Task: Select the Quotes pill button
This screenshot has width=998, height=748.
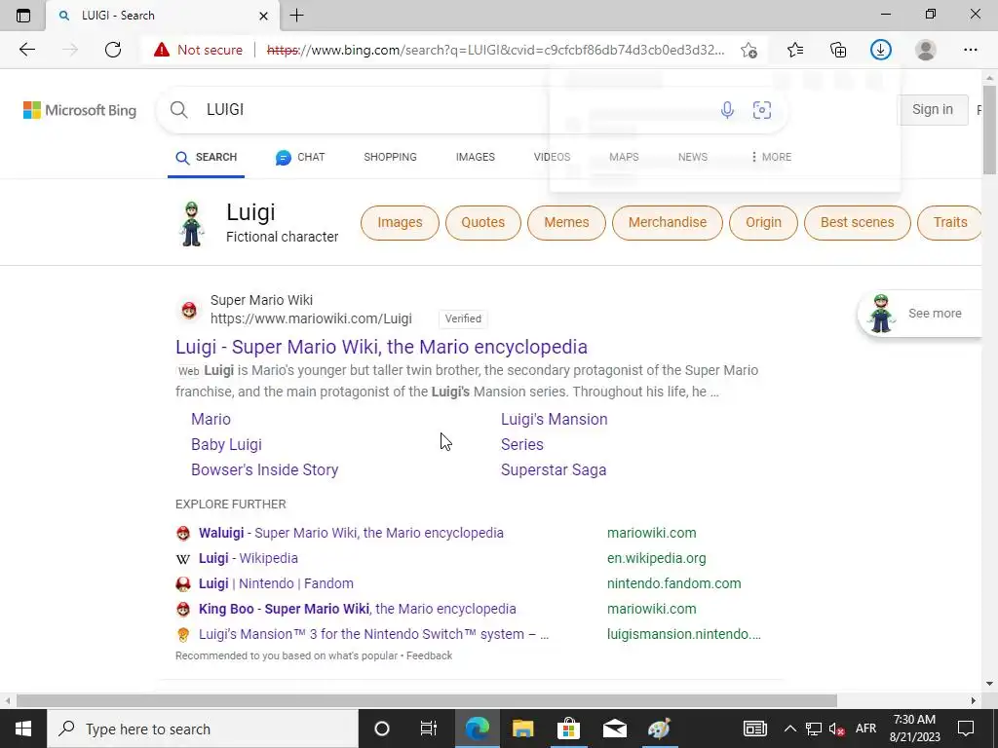Action: tap(483, 223)
